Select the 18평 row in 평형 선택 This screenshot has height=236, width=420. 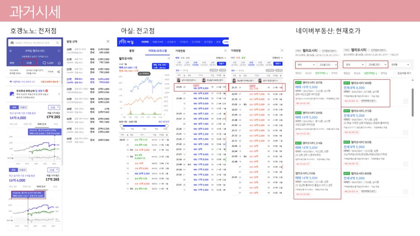tap(88, 51)
